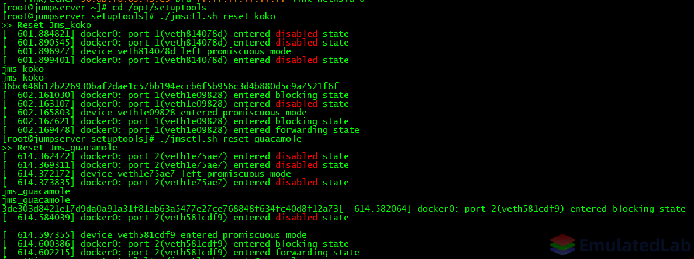The width and height of the screenshot is (694, 259).
Task: Click the ">> Reset Jms_koko" output line
Action: pos(46,25)
